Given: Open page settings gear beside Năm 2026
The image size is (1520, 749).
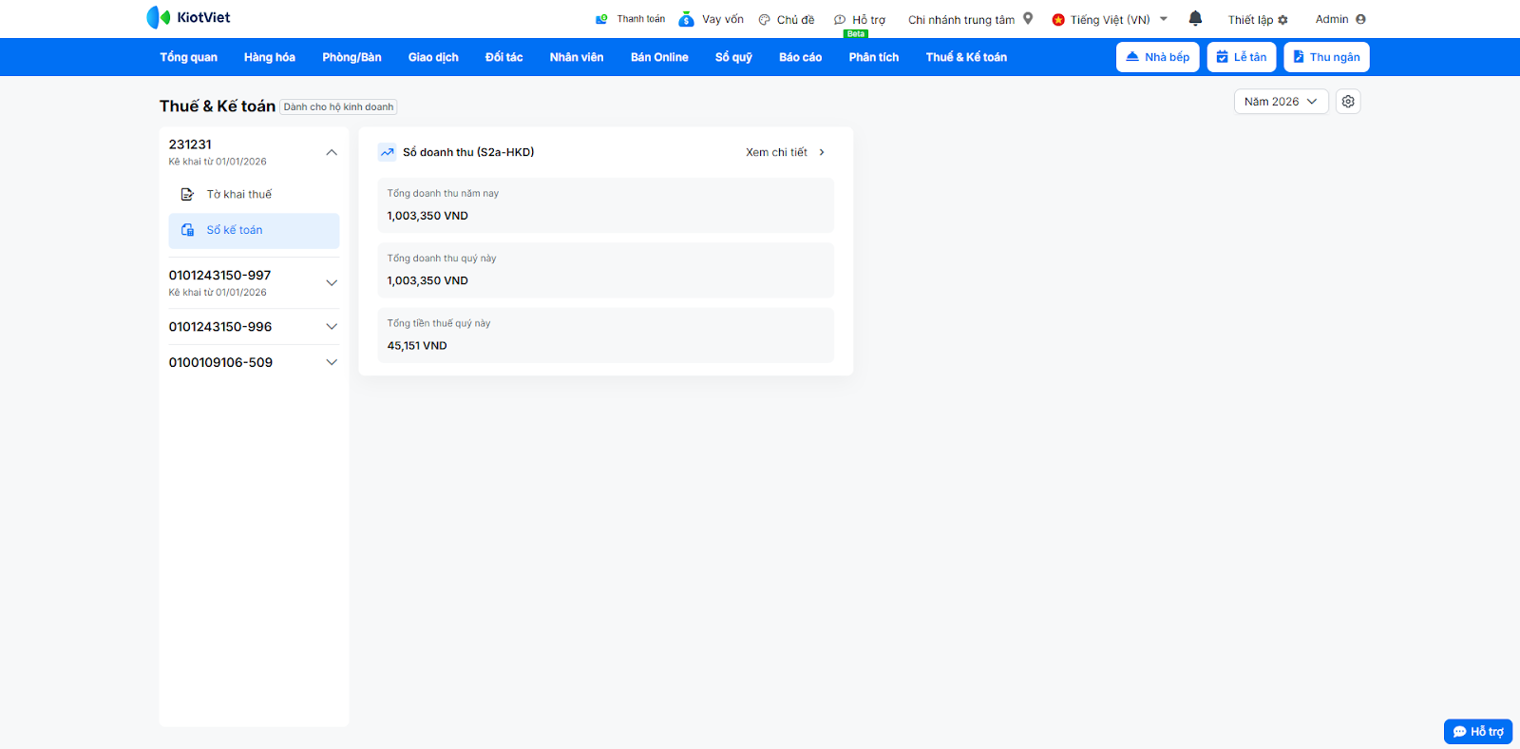Looking at the screenshot, I should click(x=1348, y=102).
